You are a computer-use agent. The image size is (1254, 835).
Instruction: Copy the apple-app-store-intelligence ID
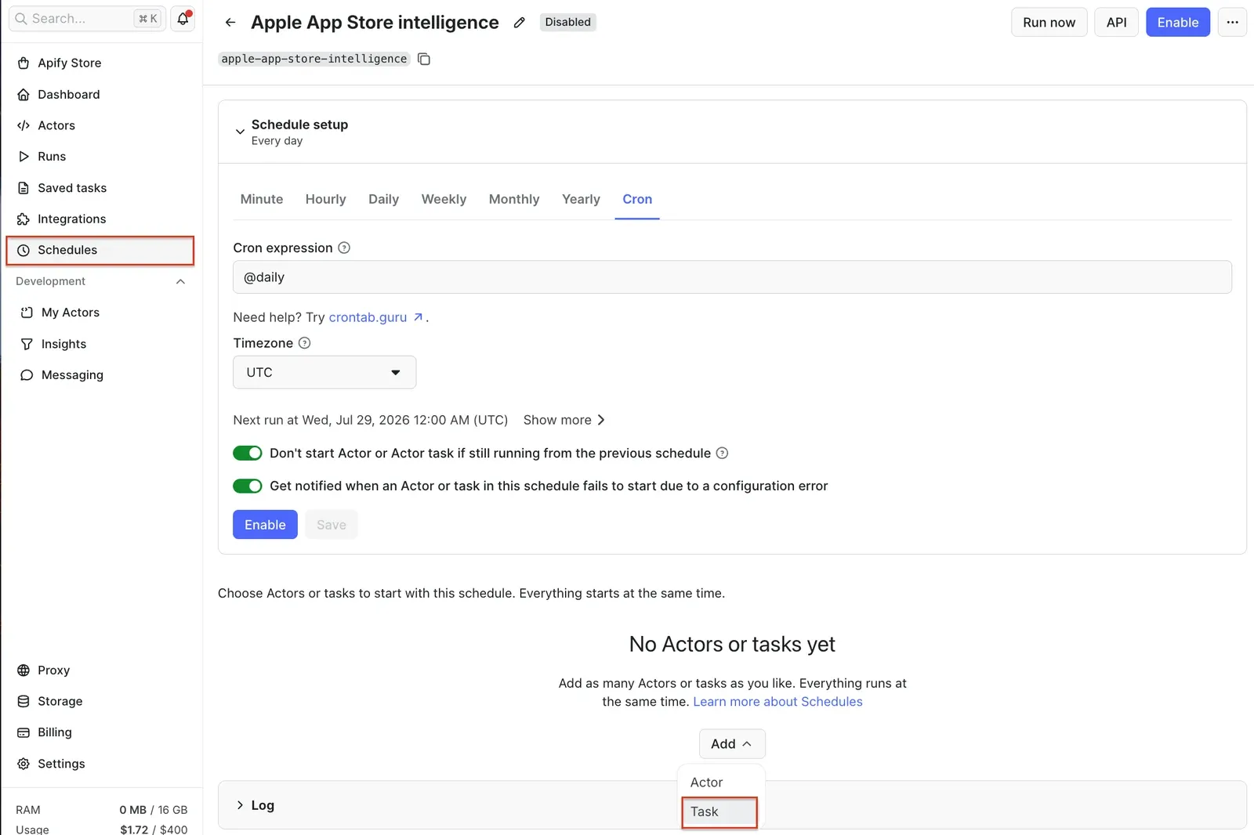(424, 59)
